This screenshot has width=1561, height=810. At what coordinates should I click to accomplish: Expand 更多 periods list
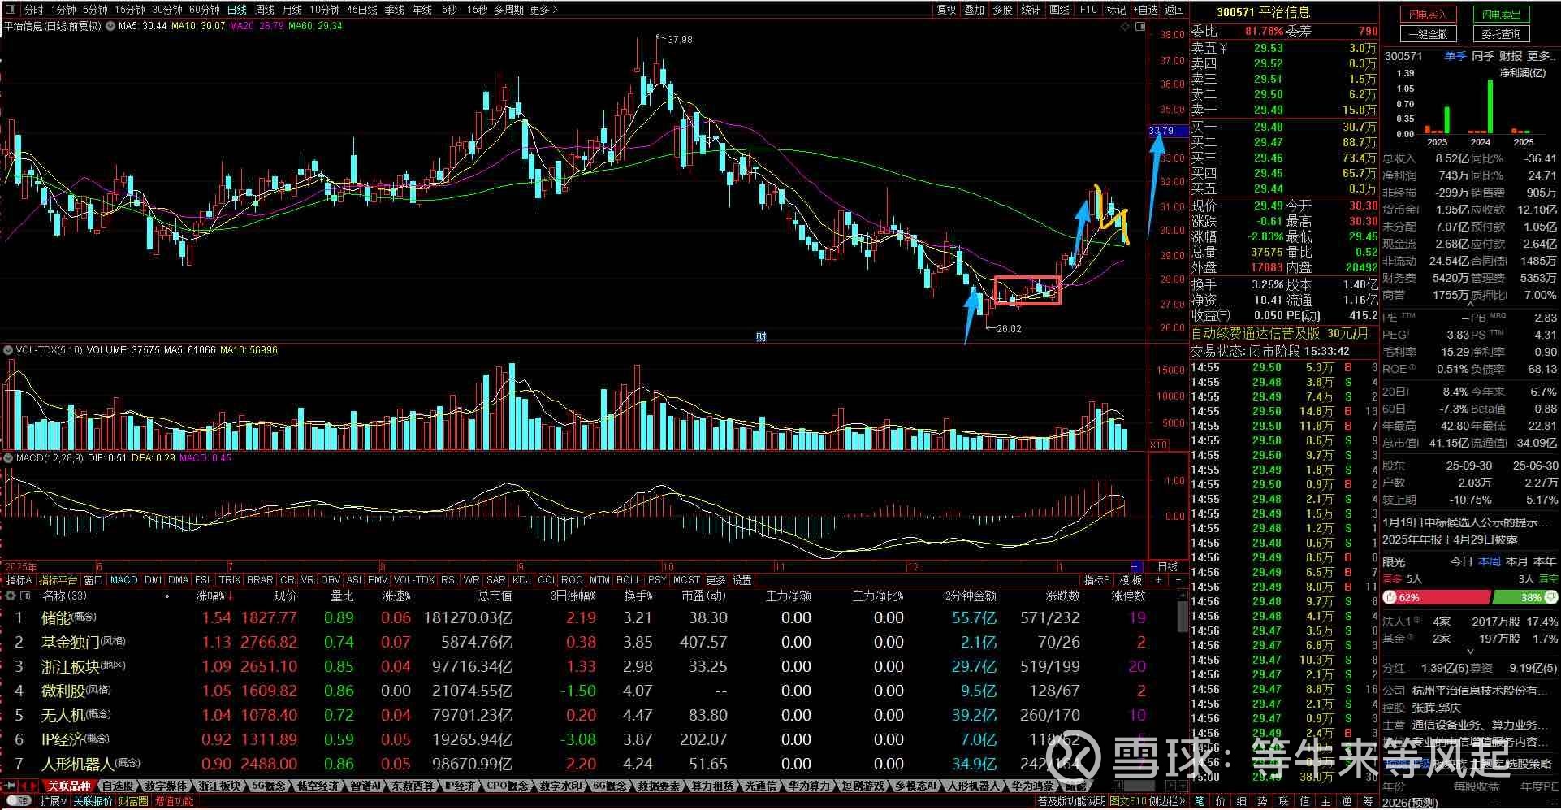click(543, 10)
